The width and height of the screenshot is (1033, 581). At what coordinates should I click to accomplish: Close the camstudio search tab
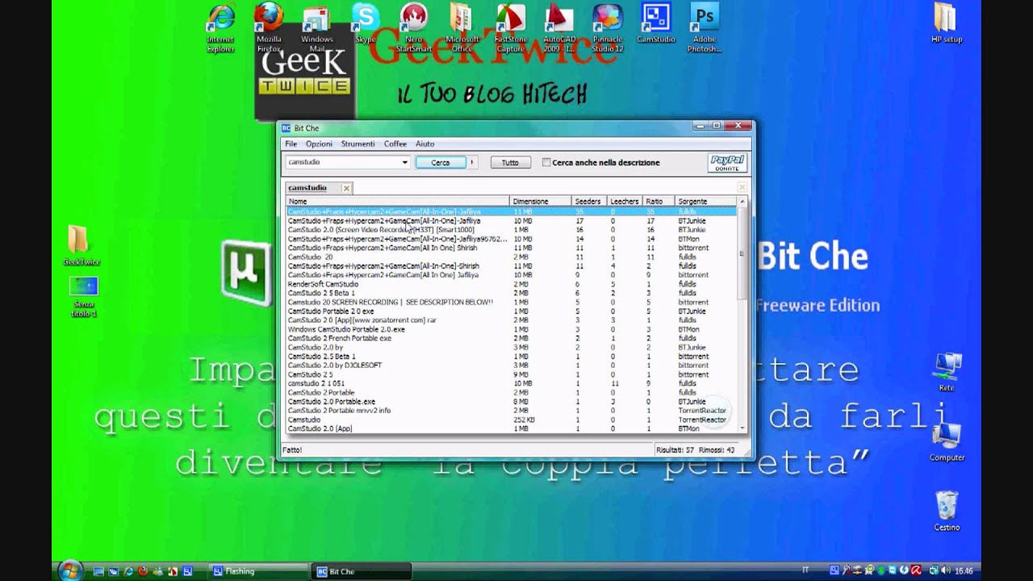(x=346, y=188)
